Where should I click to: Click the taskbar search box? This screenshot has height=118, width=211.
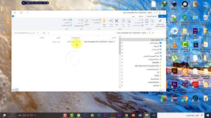(181, 115)
